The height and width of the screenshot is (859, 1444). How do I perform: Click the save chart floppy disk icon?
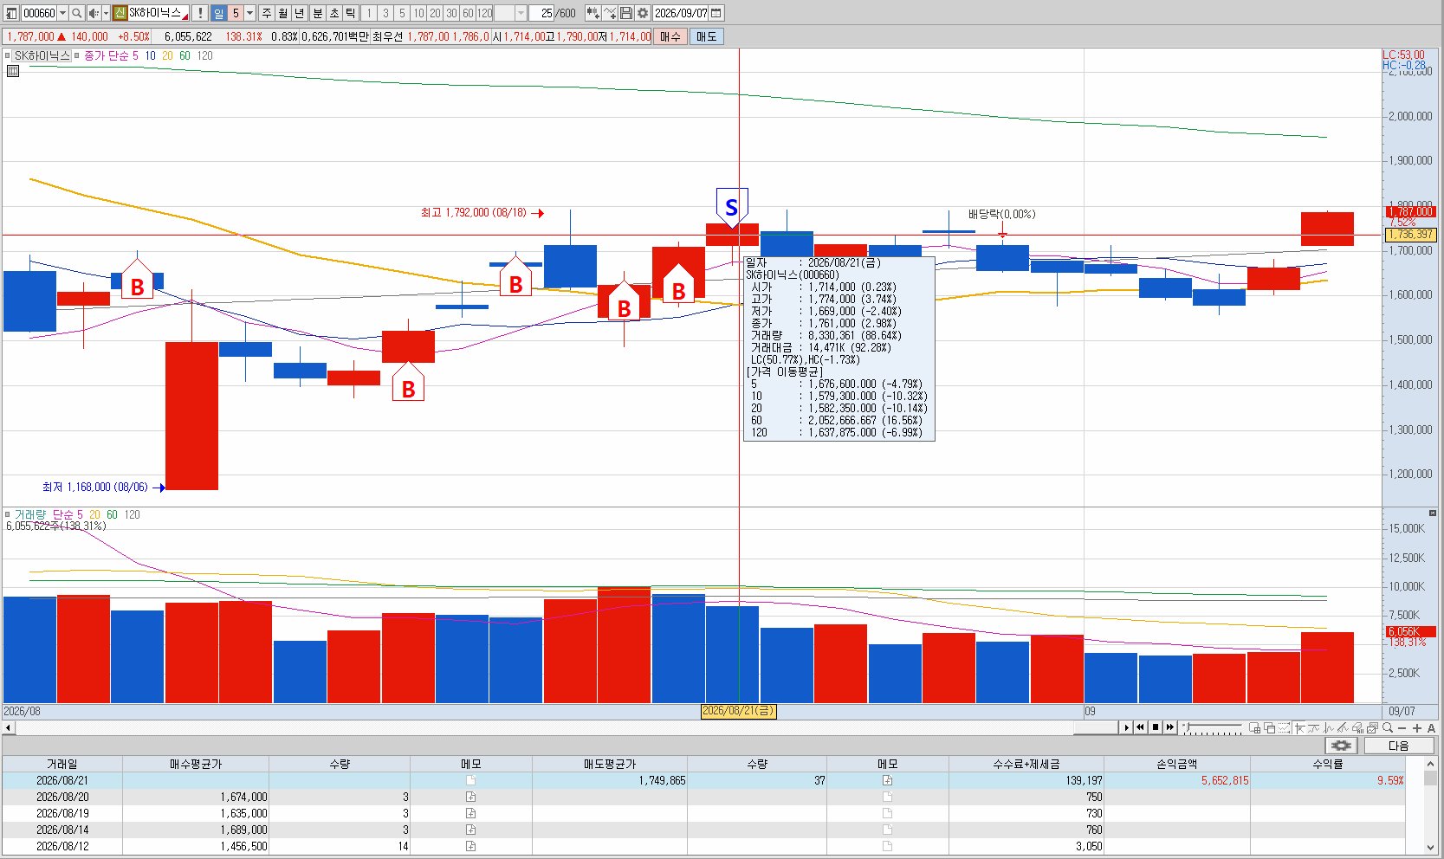pyautogui.click(x=626, y=13)
